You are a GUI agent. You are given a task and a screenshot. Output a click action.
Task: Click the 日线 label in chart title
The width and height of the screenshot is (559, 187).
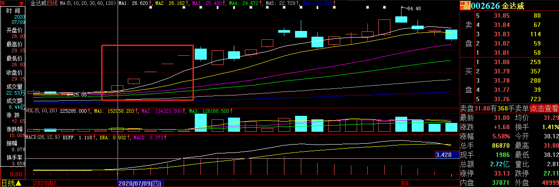tap(52, 3)
